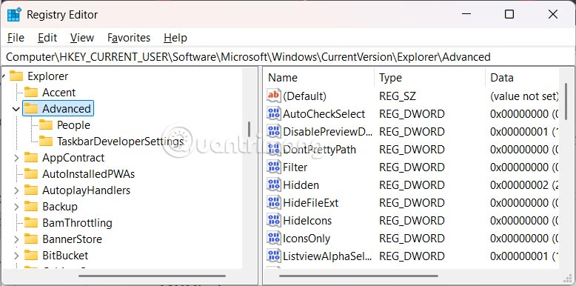Select the Hidden value name
This screenshot has height=286, width=576.
301,185
